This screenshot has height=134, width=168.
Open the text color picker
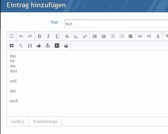(158, 36)
